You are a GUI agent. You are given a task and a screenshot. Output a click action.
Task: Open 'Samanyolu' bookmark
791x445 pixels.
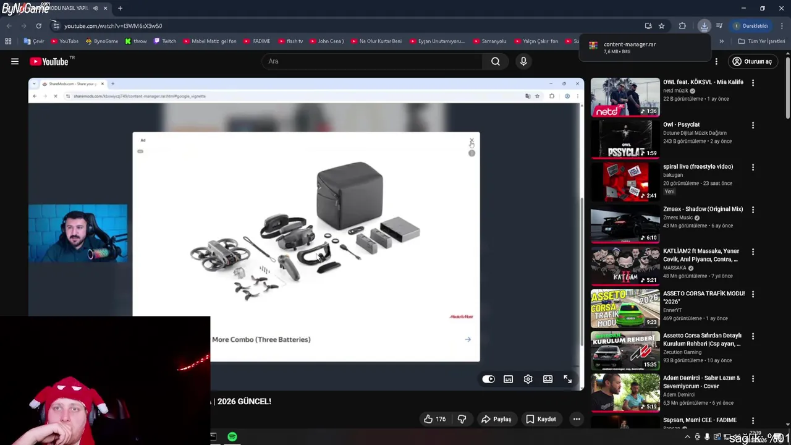[489, 41]
